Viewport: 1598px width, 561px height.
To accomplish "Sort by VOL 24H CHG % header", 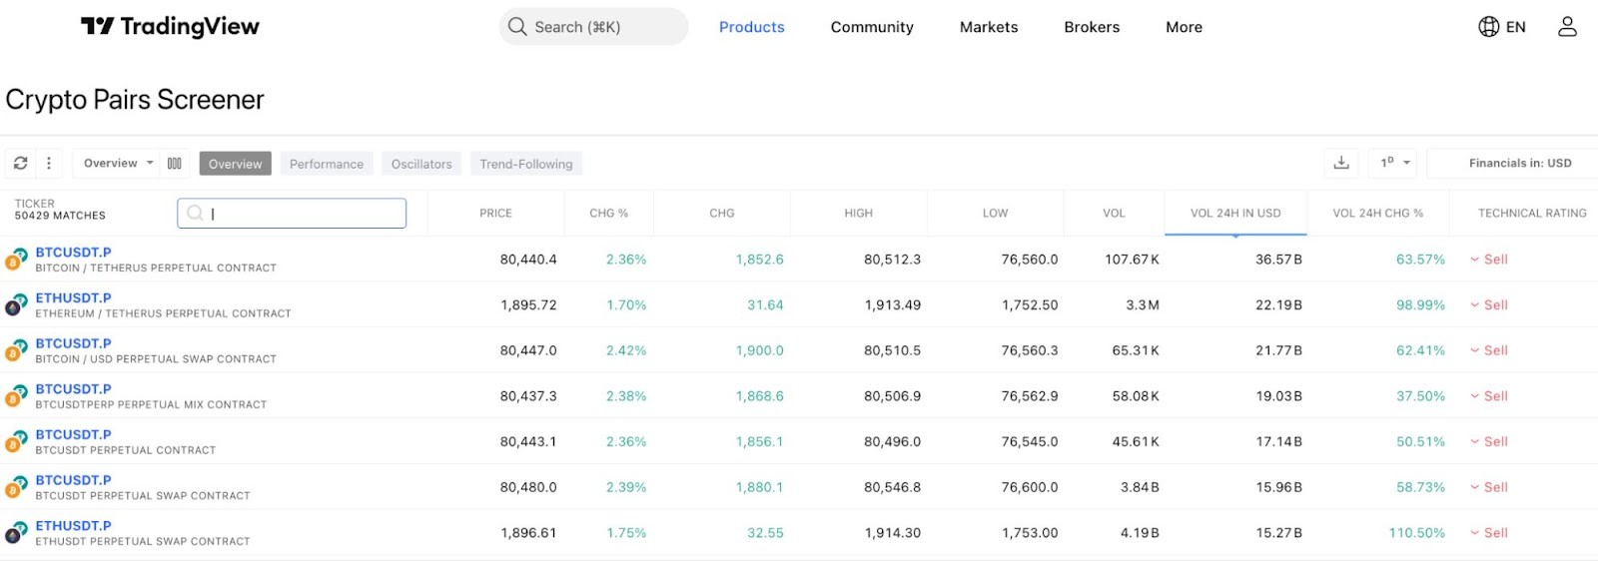I will [1378, 213].
